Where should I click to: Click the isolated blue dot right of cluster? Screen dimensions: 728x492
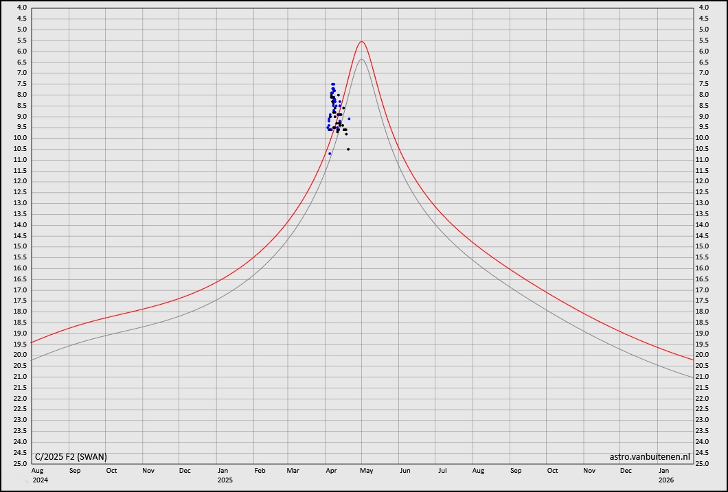click(x=349, y=119)
